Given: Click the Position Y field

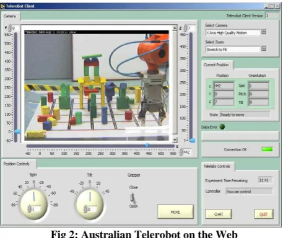Looking at the screenshot, I should point(224,94).
